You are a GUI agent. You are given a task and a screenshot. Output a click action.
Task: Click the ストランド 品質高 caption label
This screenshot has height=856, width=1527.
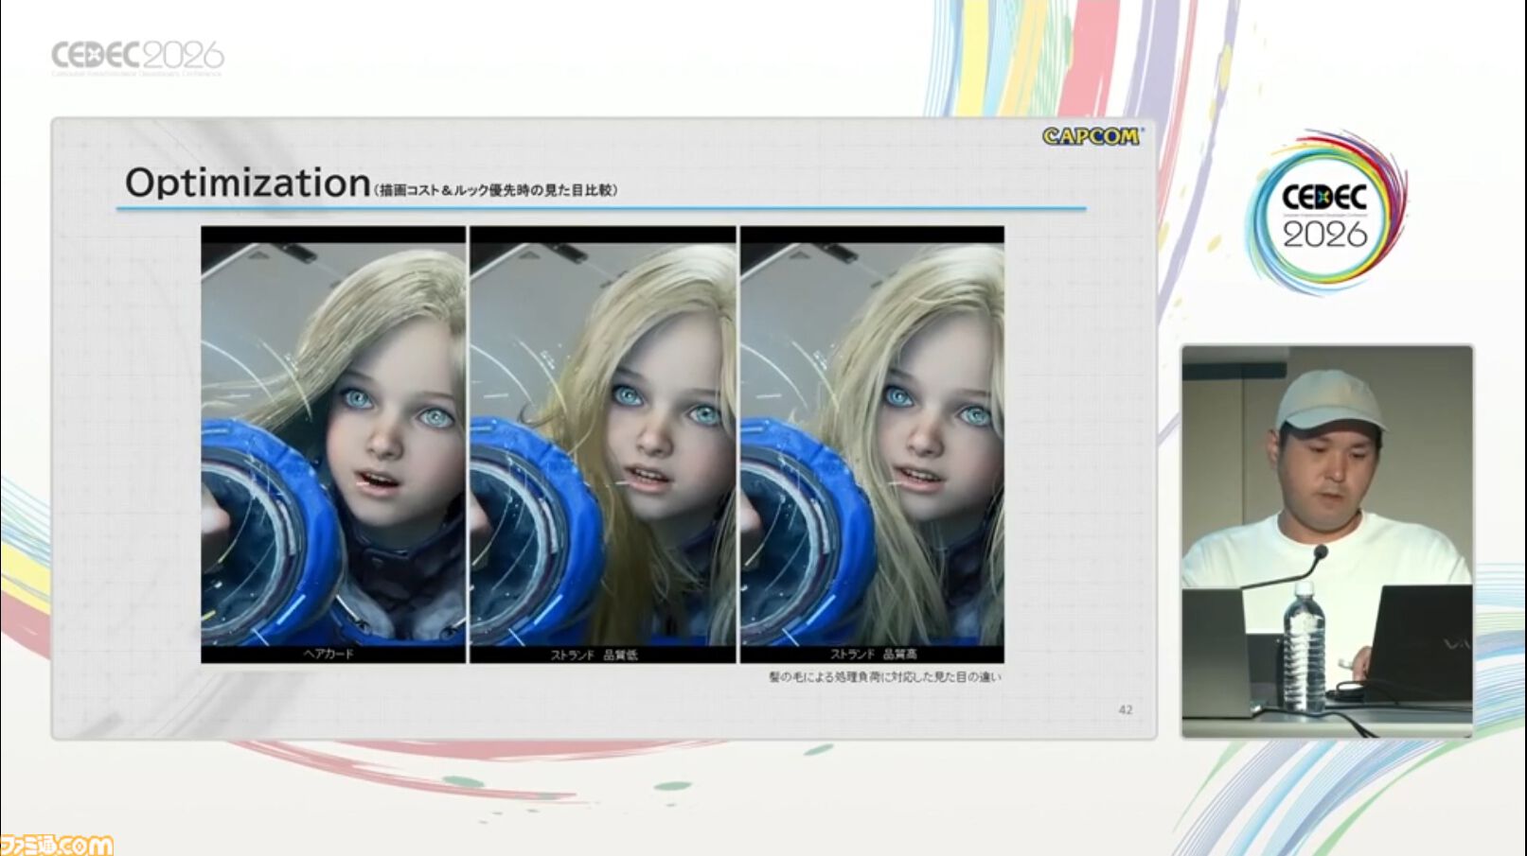coord(873,654)
